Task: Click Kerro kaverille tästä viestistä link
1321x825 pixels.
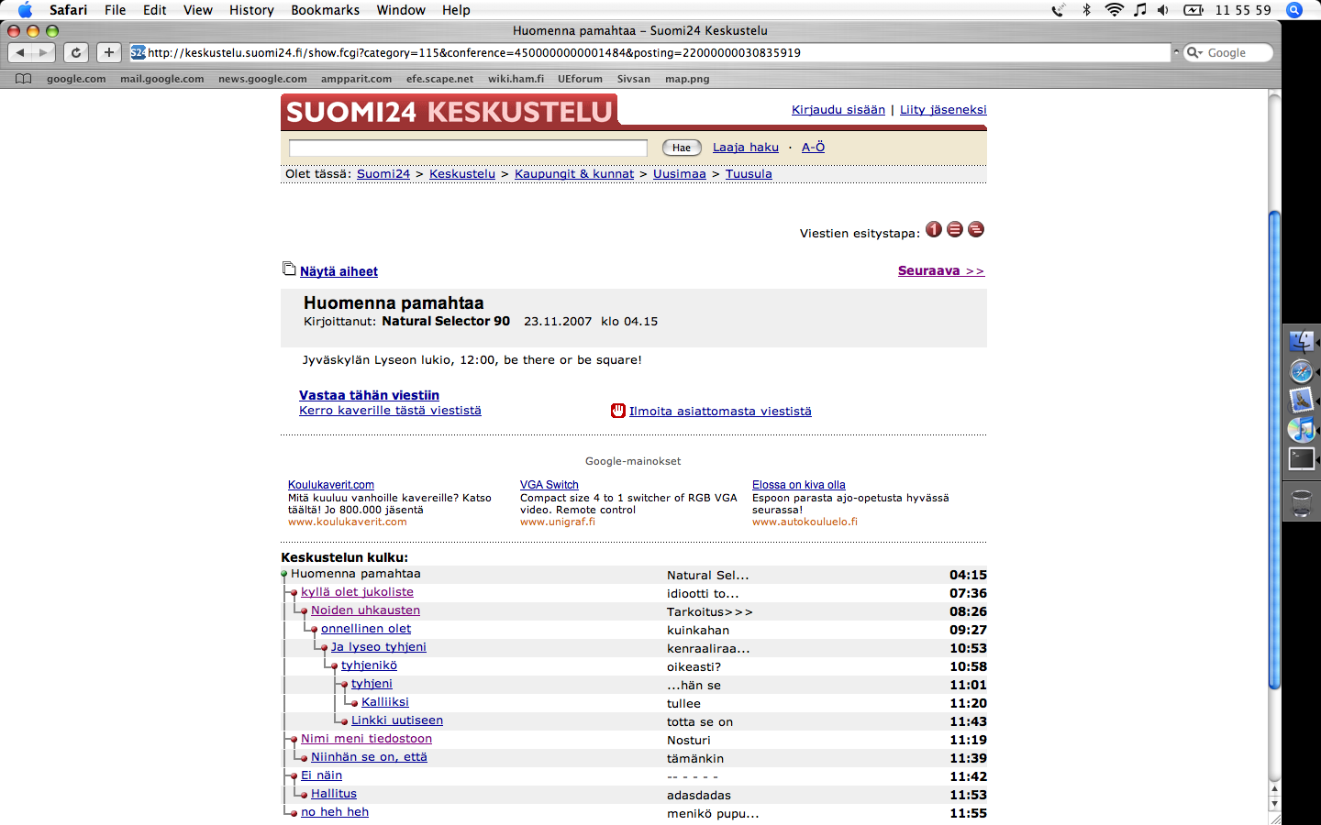Action: pos(390,411)
